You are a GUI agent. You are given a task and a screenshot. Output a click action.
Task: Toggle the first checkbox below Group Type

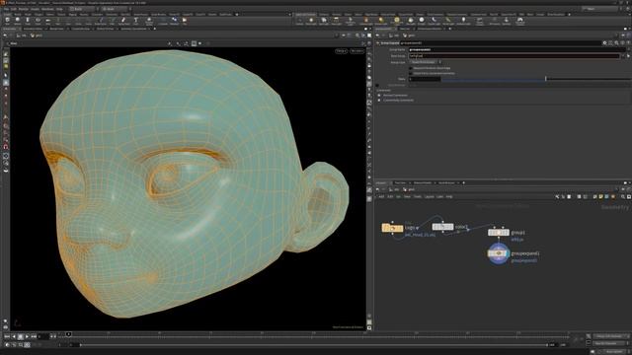coord(411,68)
